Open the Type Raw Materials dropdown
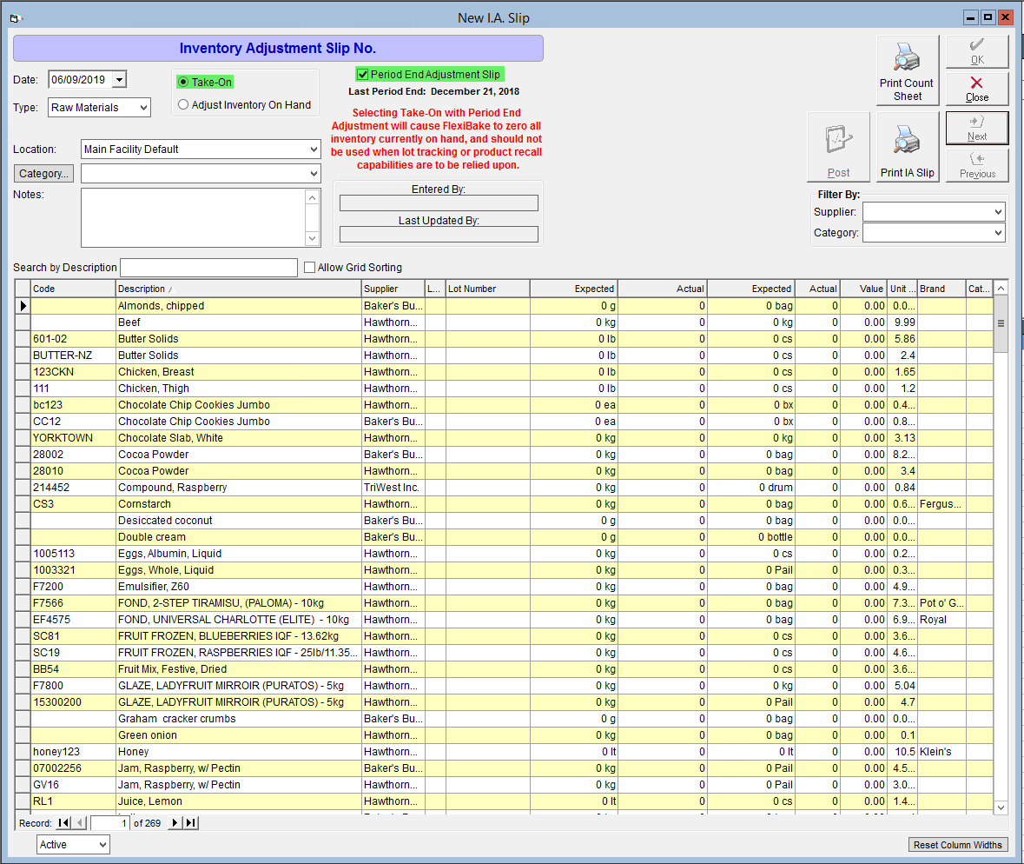 tap(143, 108)
